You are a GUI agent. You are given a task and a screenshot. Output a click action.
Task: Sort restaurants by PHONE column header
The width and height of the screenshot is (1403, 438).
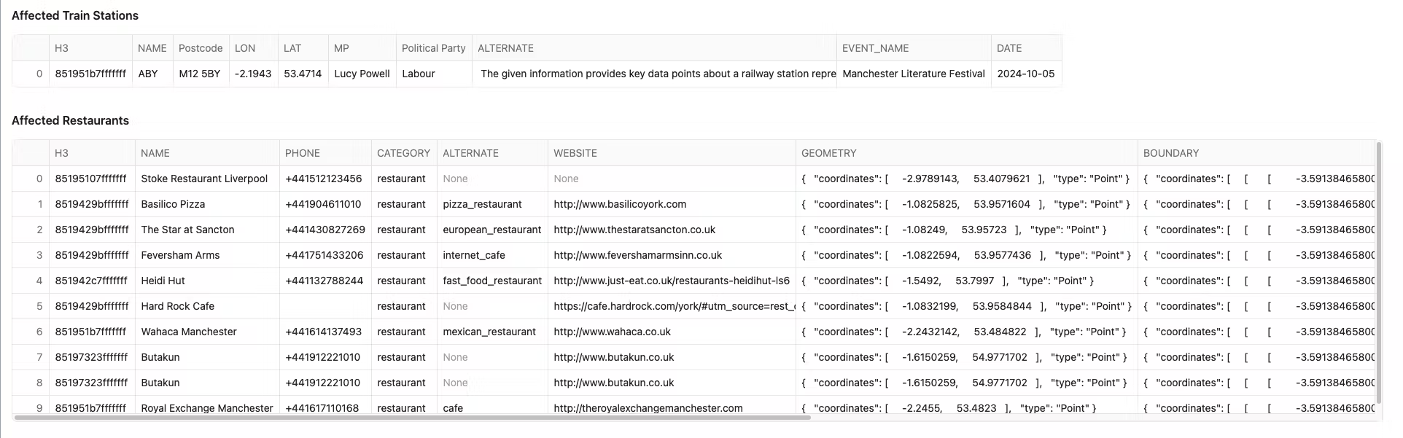coord(303,153)
